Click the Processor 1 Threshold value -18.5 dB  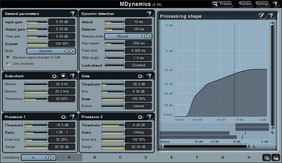(x=62, y=125)
